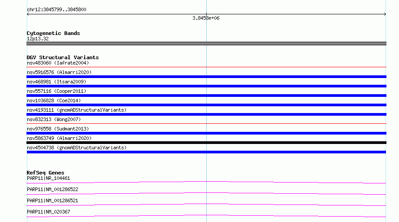Open variant nsv5863749 (Almarri2020) label
Viewport: 399px width, 222px height.
point(59,138)
